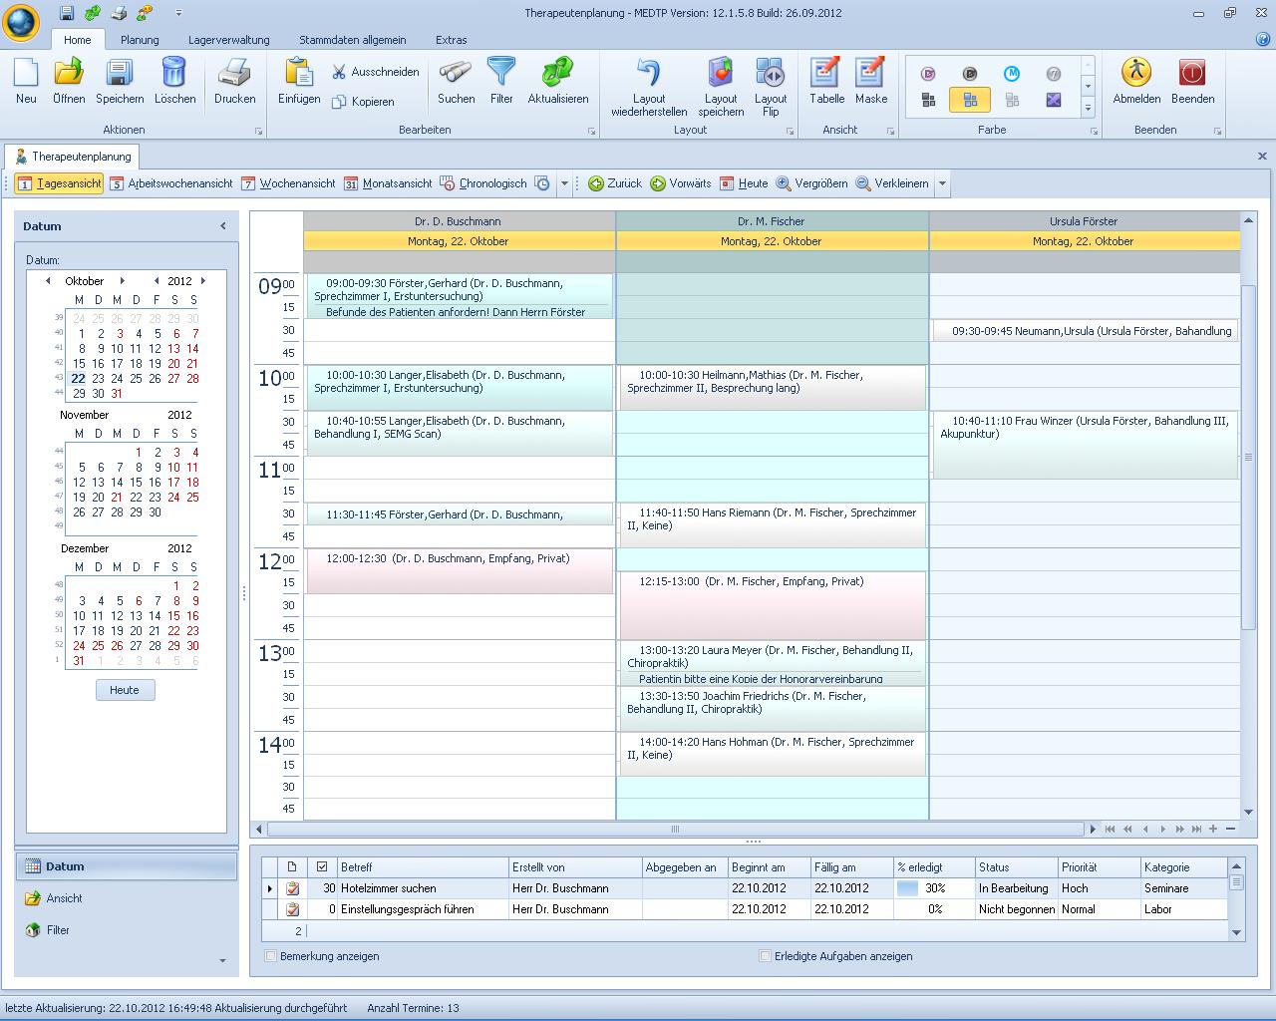Open the Lagerverwaltung ribbon tab
Image resolution: width=1276 pixels, height=1021 pixels.
click(228, 40)
